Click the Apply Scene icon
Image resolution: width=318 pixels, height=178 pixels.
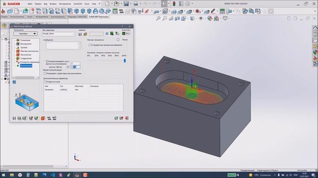pyautogui.click(x=217, y=19)
